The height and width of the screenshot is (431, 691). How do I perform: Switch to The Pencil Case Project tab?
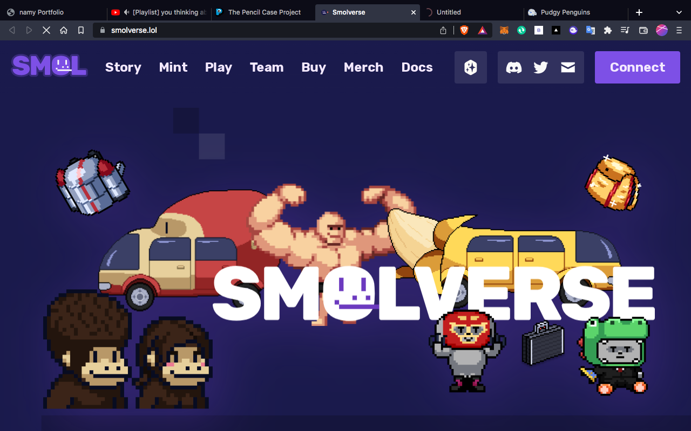click(263, 12)
